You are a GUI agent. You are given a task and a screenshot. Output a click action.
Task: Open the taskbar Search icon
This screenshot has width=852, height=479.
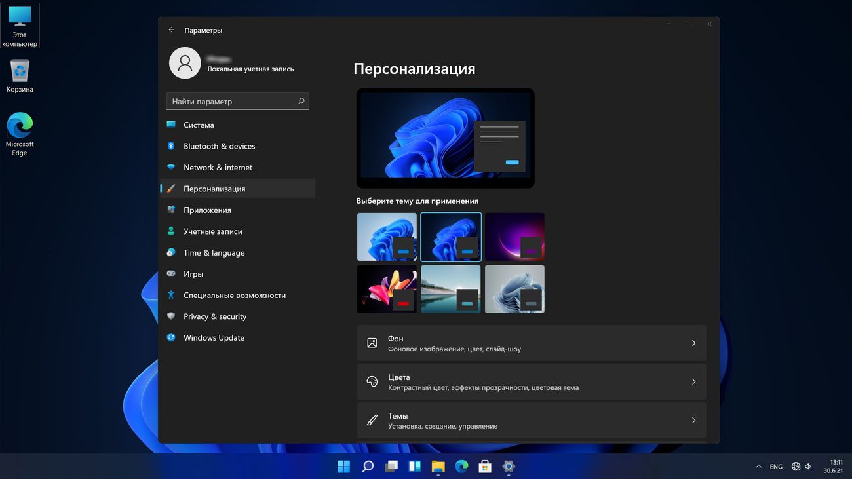click(368, 467)
